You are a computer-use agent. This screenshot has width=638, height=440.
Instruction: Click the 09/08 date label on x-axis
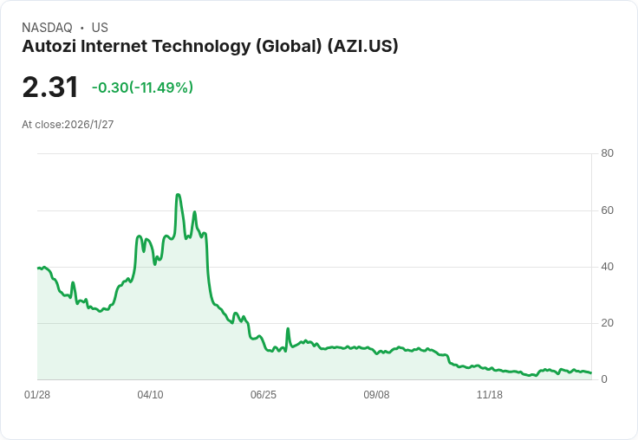click(x=376, y=395)
